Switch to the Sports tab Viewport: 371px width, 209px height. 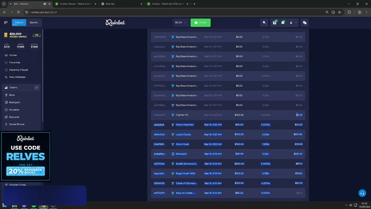click(34, 22)
